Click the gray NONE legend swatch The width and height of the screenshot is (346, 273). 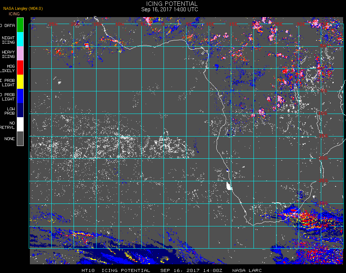[x=20, y=138]
